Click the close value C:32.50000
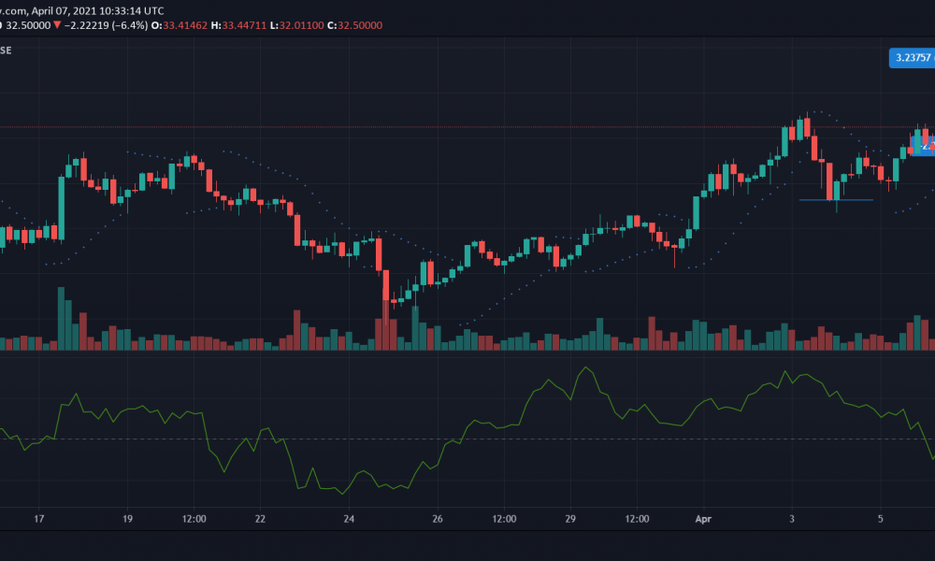Viewport: 935px width, 561px height. [x=354, y=25]
